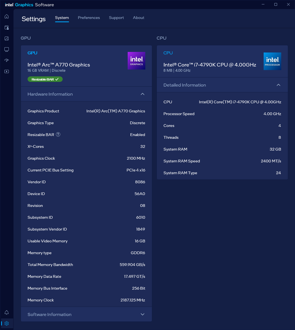Click the Intel Graphics logo badge
The image size is (295, 330).
point(136,61)
